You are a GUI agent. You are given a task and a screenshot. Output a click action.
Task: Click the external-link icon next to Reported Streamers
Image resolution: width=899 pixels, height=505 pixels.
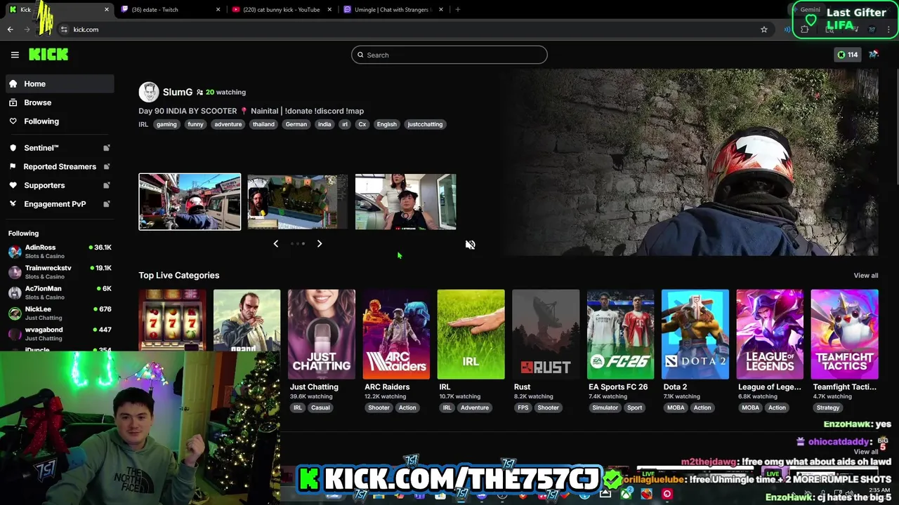107,166
